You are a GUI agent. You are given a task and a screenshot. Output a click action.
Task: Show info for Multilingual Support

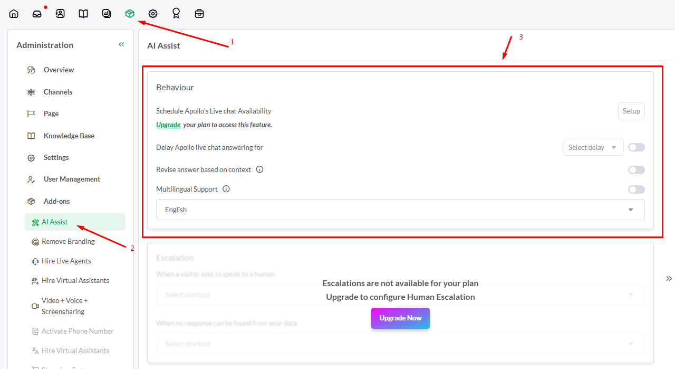pos(226,189)
